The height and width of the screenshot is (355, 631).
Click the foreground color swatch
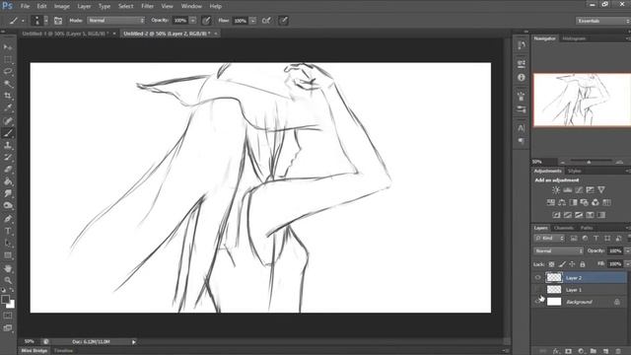5,299
